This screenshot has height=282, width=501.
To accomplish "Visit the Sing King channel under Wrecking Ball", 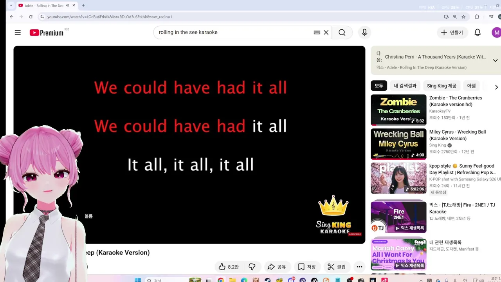I will 438,145.
